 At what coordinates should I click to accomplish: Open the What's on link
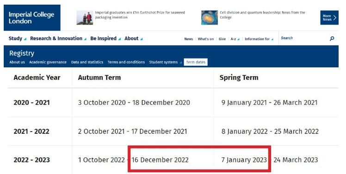click(x=206, y=39)
